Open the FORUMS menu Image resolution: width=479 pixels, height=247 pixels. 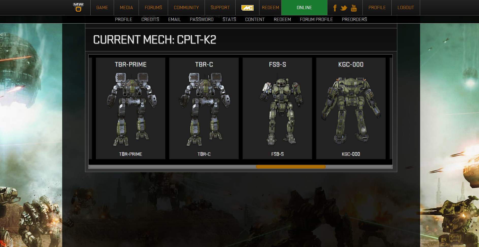[153, 8]
